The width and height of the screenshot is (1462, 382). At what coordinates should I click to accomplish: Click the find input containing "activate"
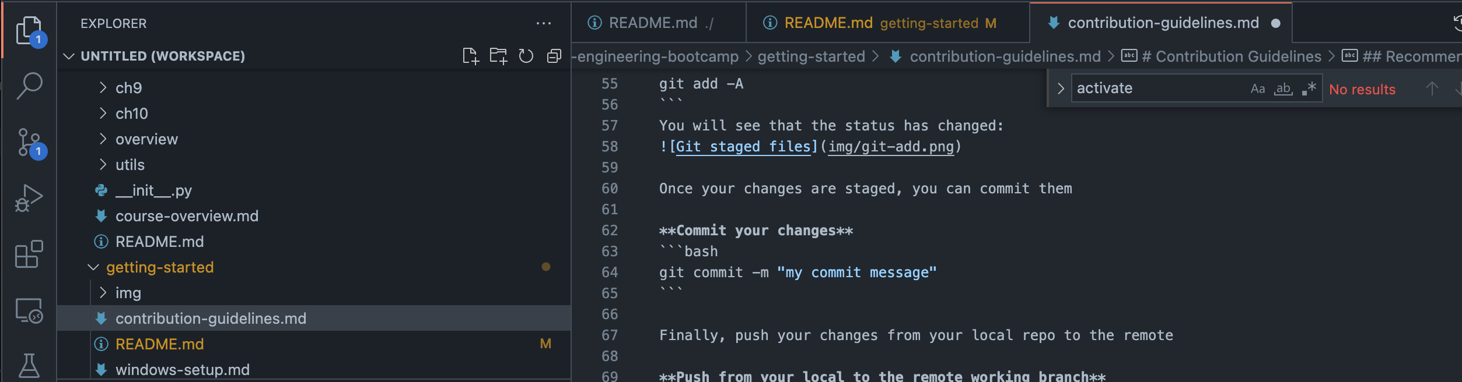(x=1158, y=89)
